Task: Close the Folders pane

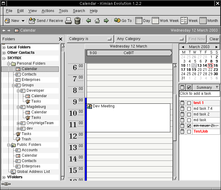Action: tap(61, 39)
